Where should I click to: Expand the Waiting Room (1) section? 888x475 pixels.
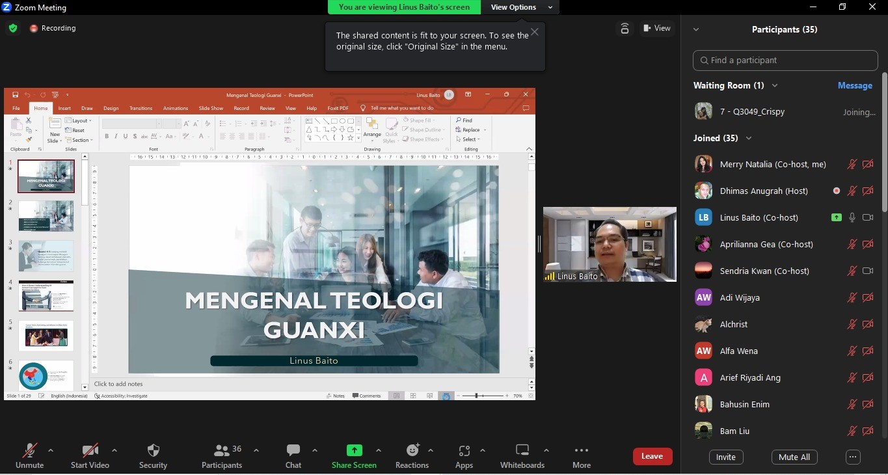tap(775, 85)
